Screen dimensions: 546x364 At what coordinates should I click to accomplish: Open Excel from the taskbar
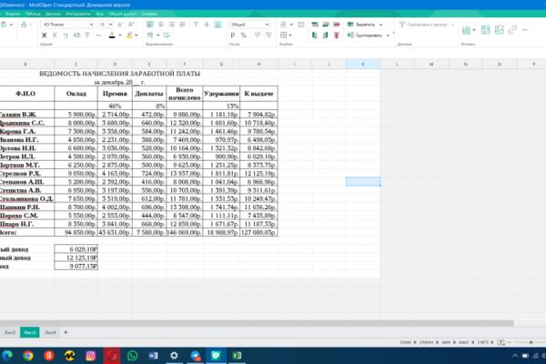pyautogui.click(x=237, y=356)
